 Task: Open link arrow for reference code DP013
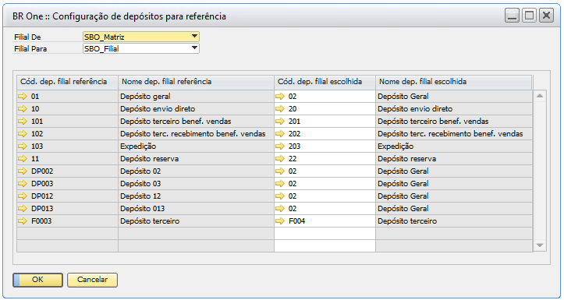coord(23,208)
